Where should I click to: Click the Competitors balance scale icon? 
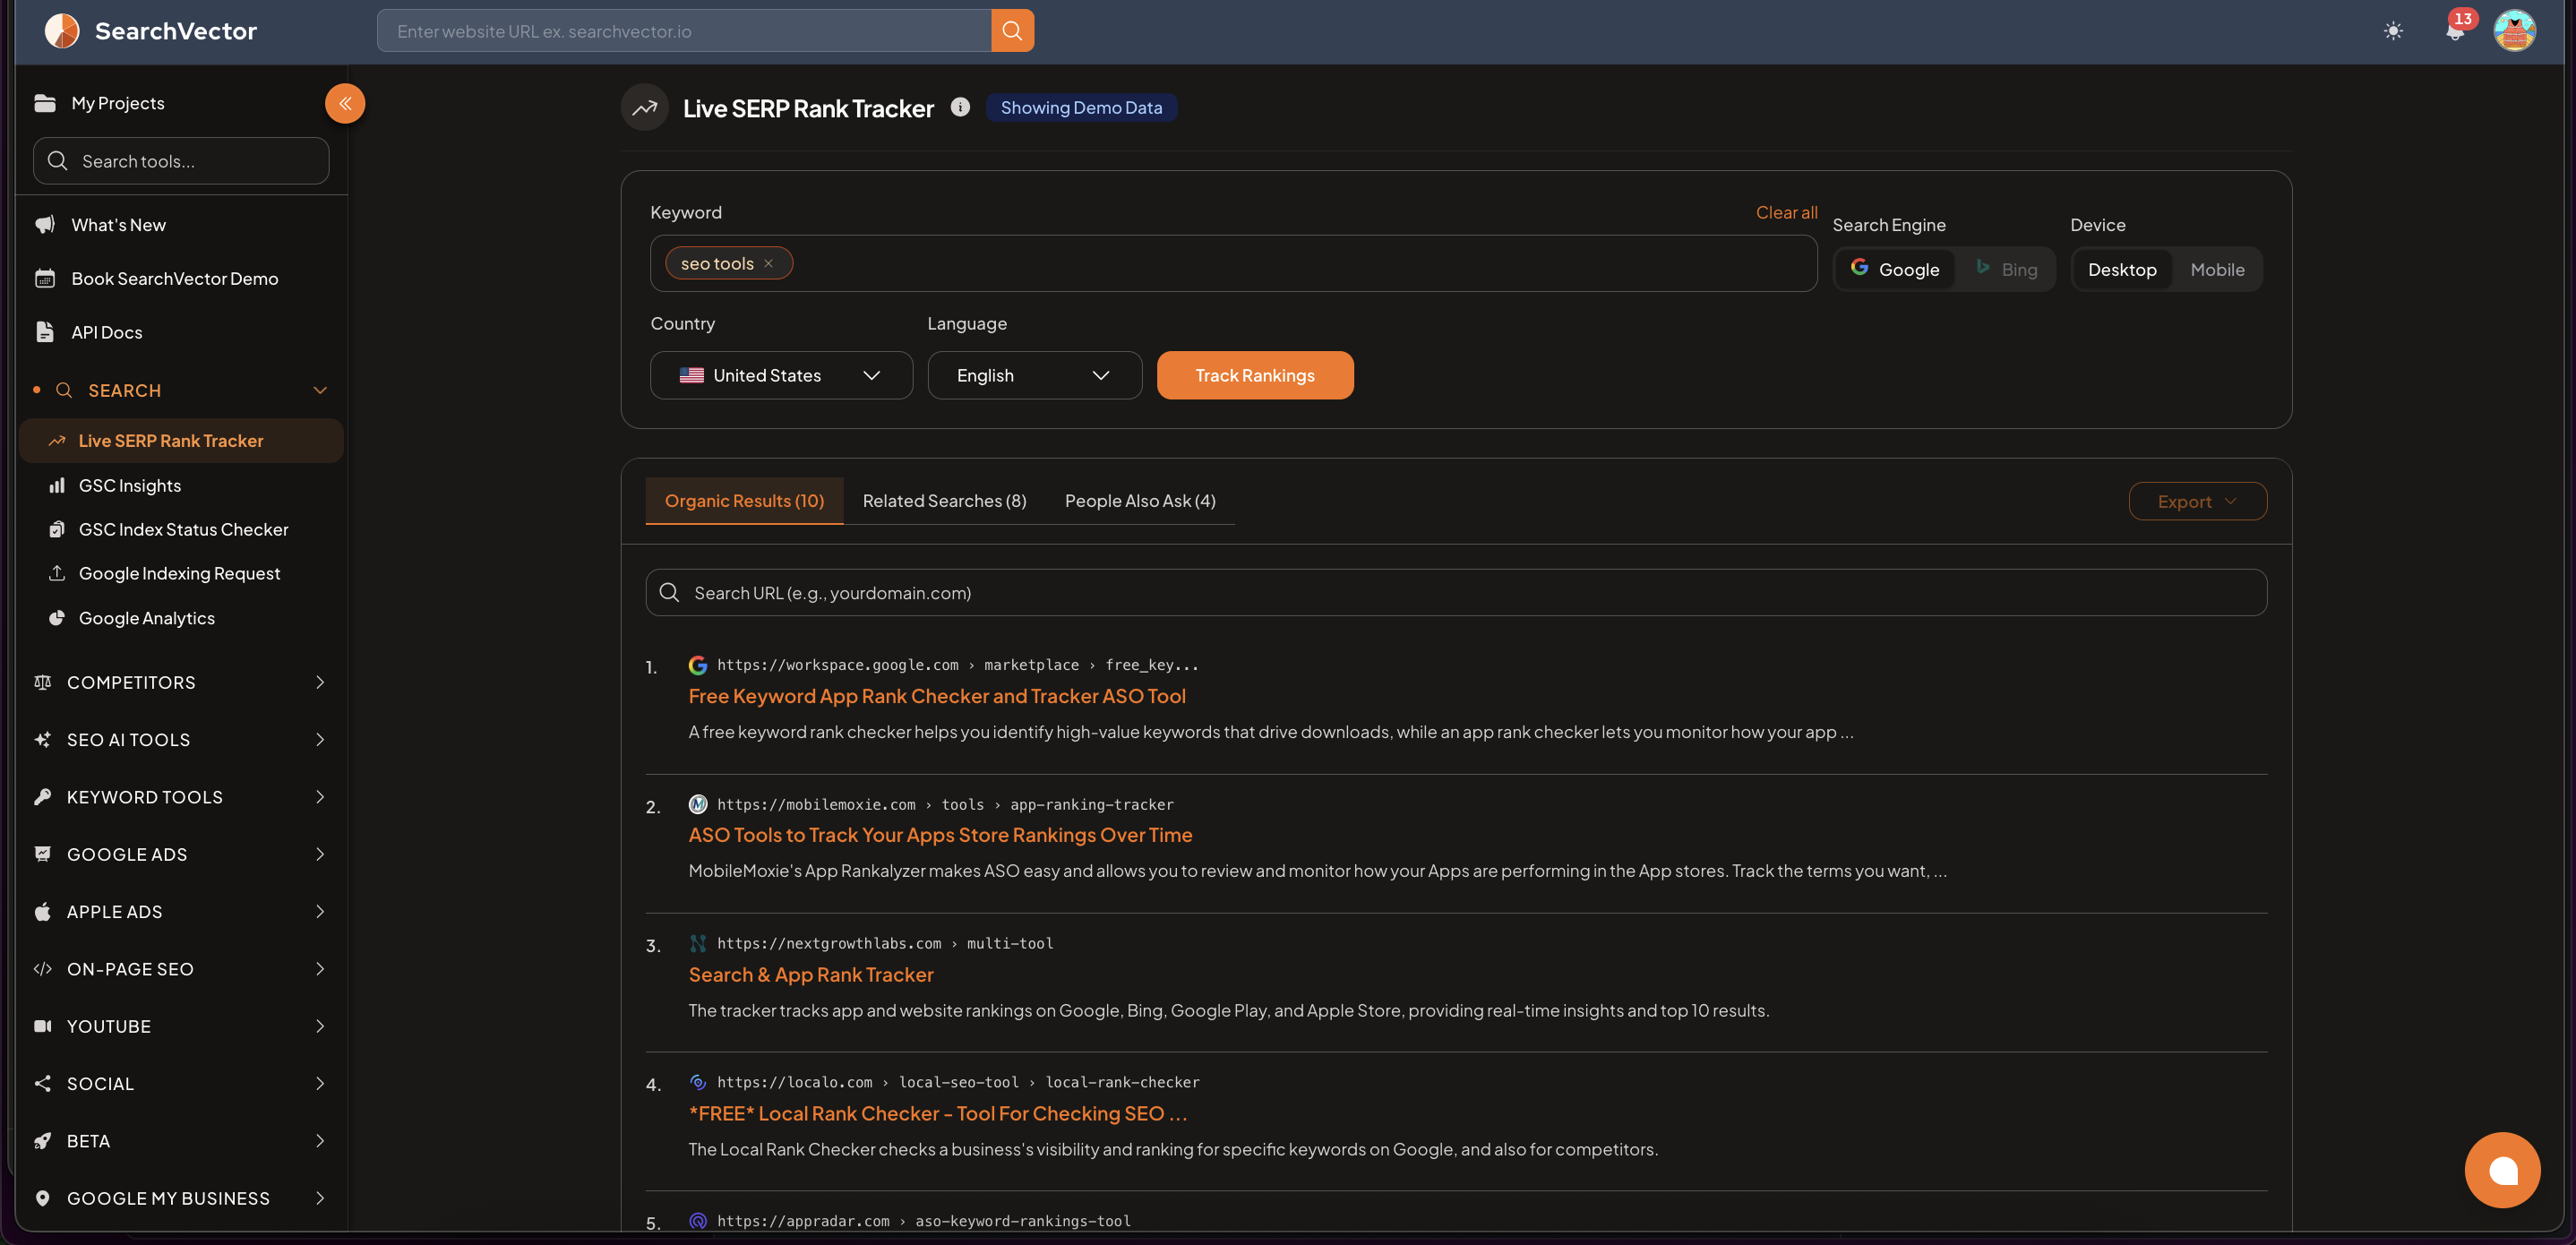click(43, 682)
